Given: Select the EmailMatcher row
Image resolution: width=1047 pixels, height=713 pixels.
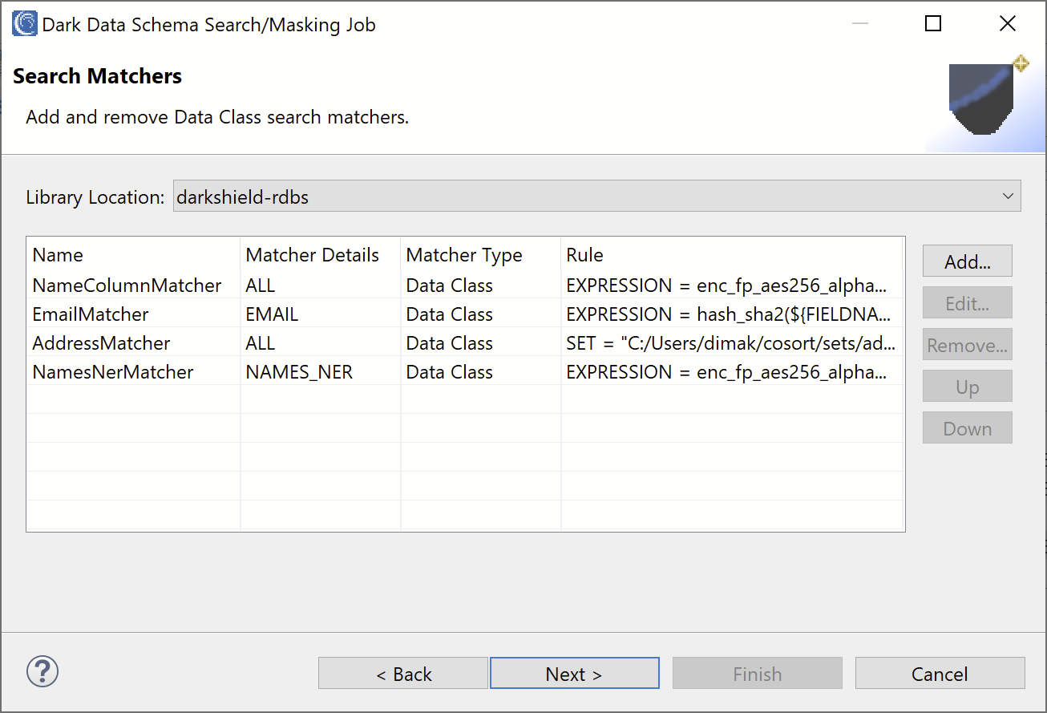Looking at the screenshot, I should tap(465, 314).
